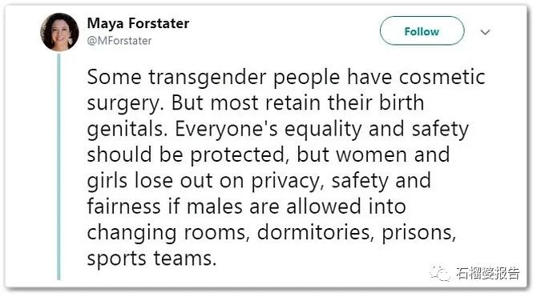
Task: Click the word 'prisons,' in the tweet
Action: pos(419,234)
